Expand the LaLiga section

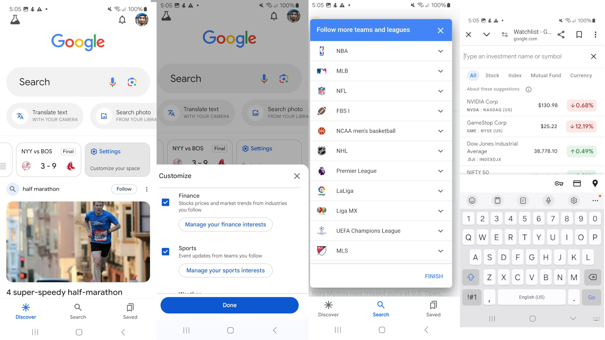(440, 190)
